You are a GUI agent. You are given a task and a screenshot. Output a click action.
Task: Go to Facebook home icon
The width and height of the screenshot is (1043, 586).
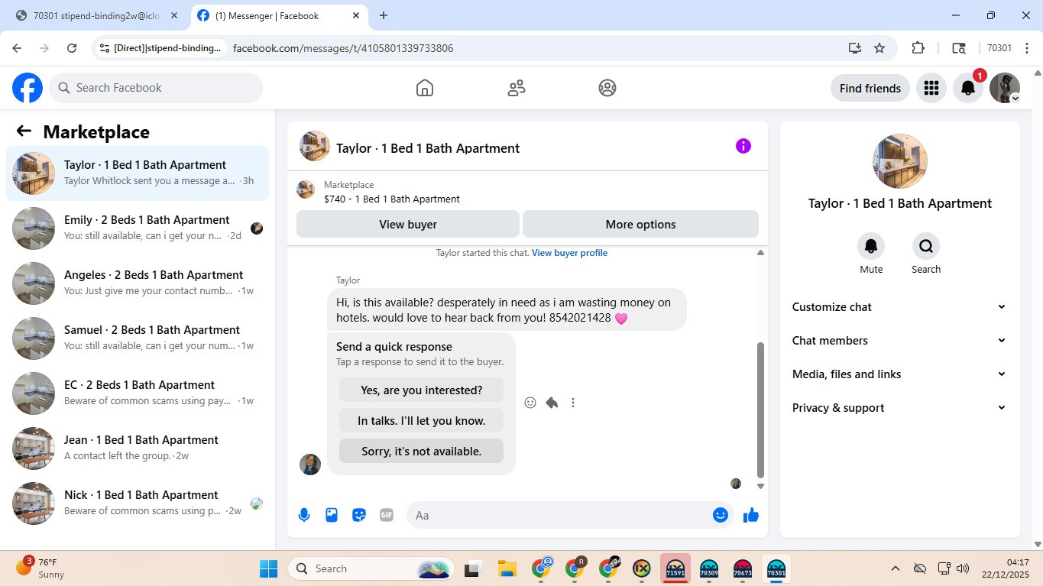click(x=425, y=88)
